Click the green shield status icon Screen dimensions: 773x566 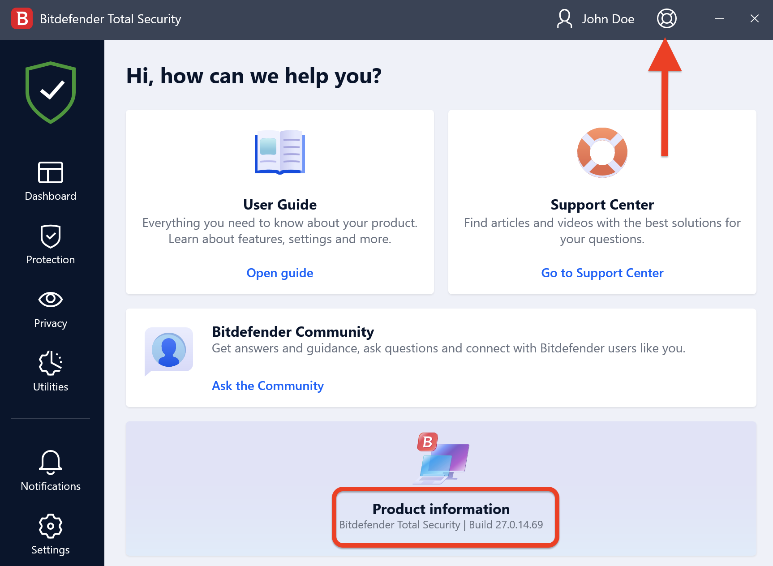tap(51, 92)
